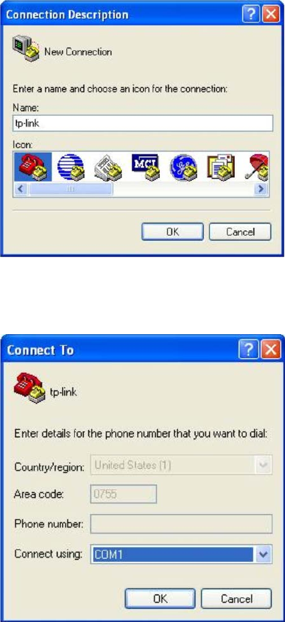
Task: Click the help icon in Connect To
Action: click(x=248, y=349)
